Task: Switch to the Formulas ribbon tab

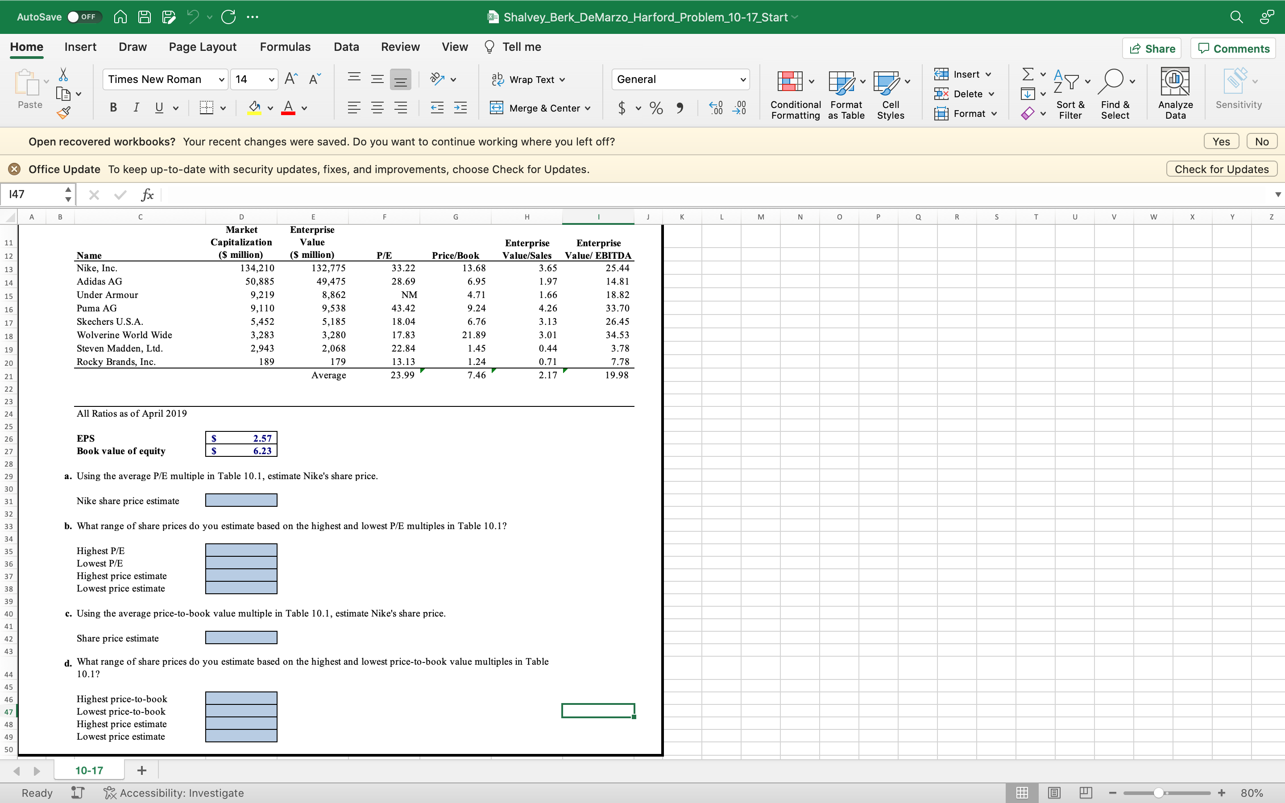Action: pos(285,47)
